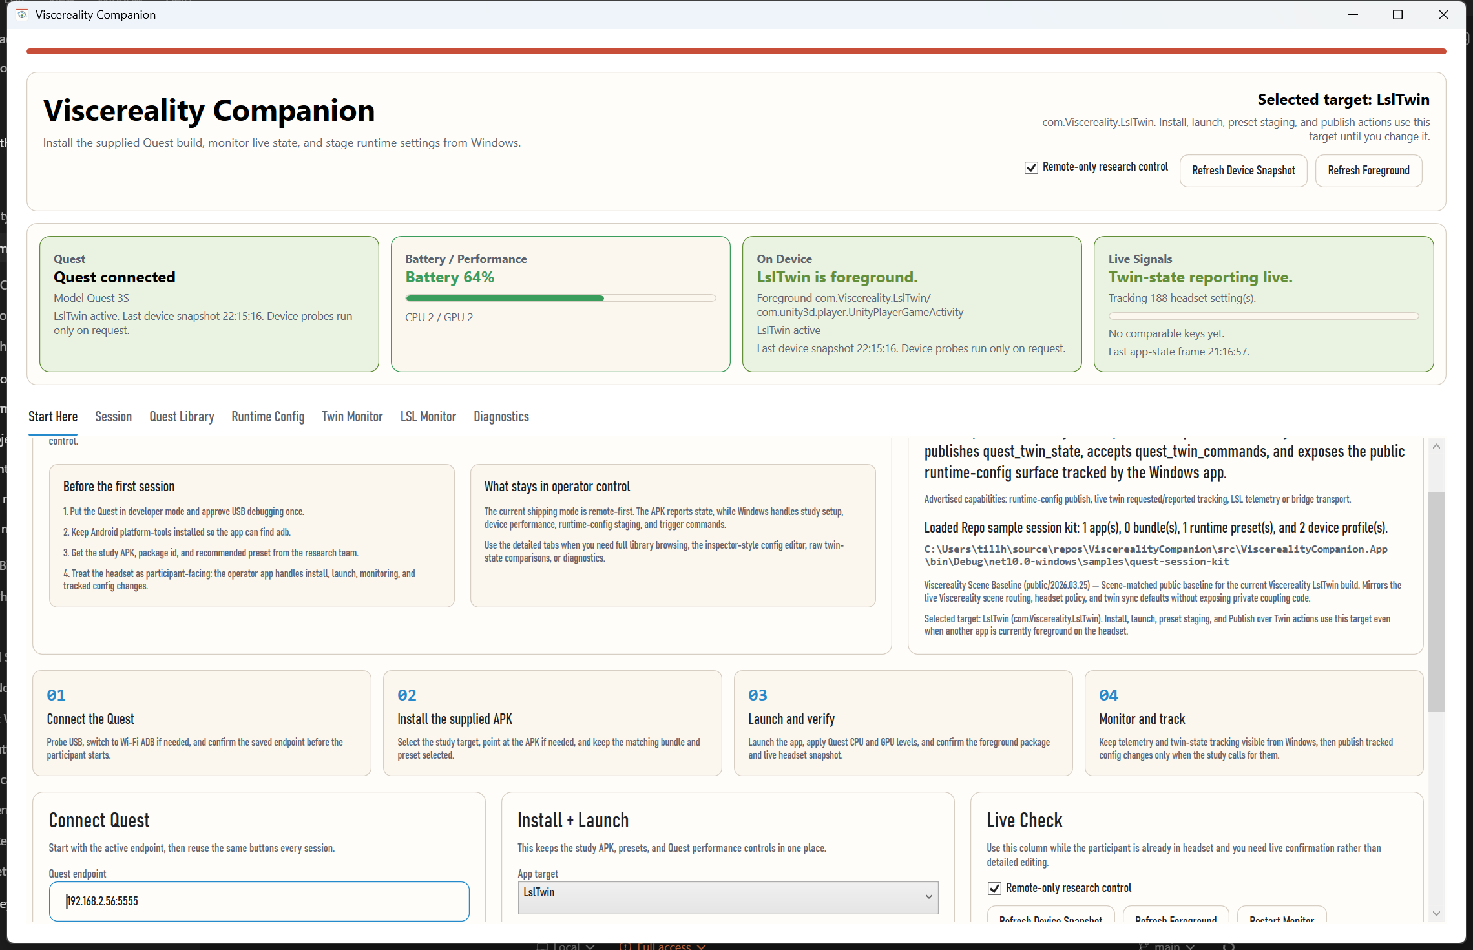This screenshot has height=950, width=1473.
Task: Click the 'Connect Quest' section heading
Action: 99,821
